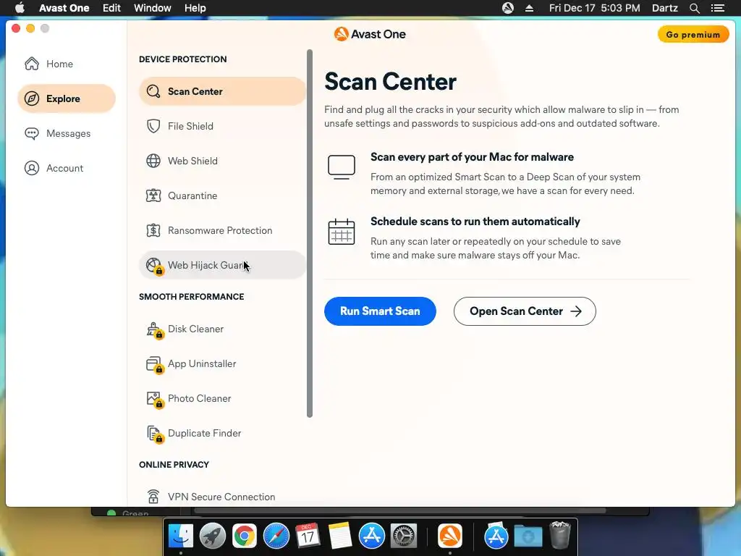The image size is (741, 556).
Task: Open System Preferences gear in Dock
Action: [x=404, y=536]
